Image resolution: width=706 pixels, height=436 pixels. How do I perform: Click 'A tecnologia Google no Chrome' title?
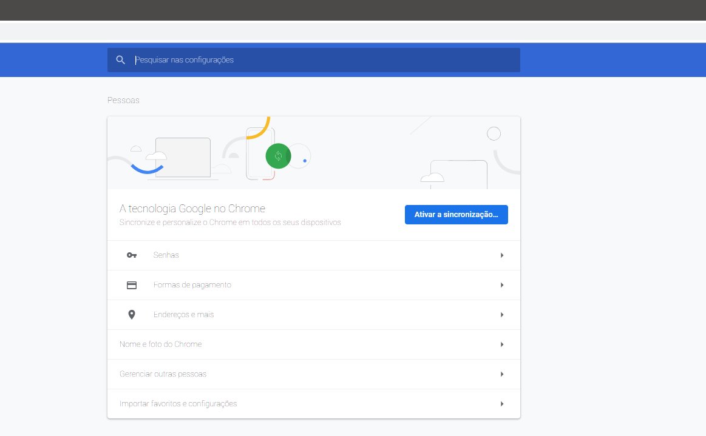click(x=192, y=209)
